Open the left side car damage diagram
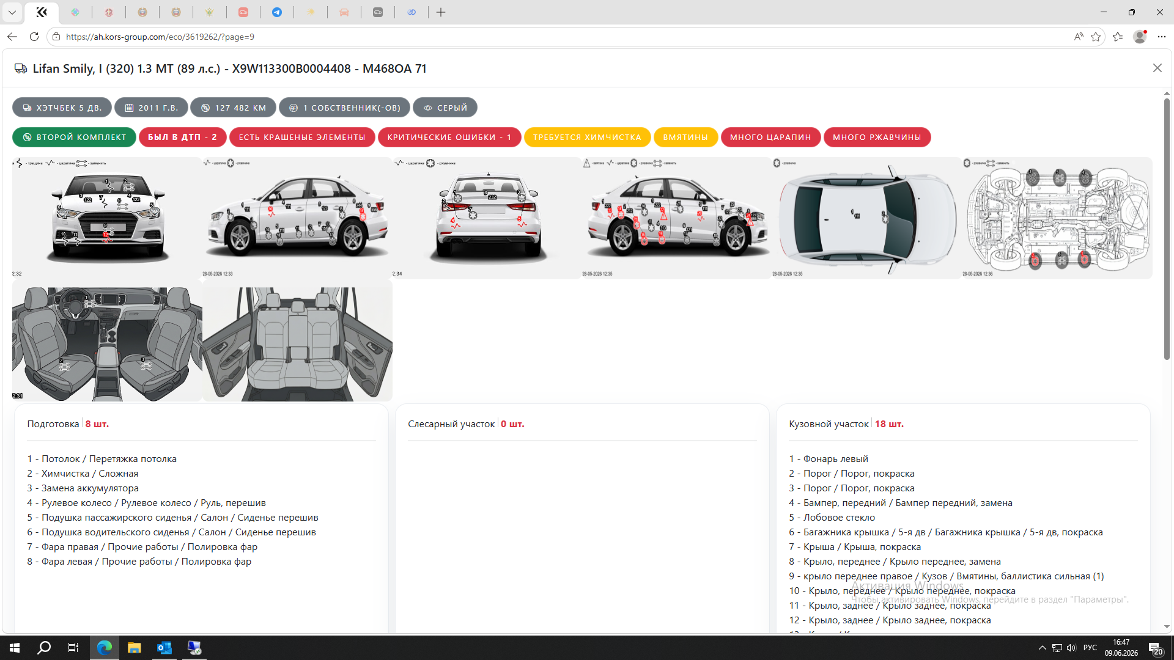The height and width of the screenshot is (660, 1174). click(297, 218)
